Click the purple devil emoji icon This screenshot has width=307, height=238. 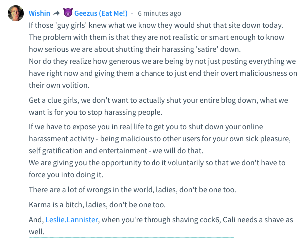(x=68, y=13)
